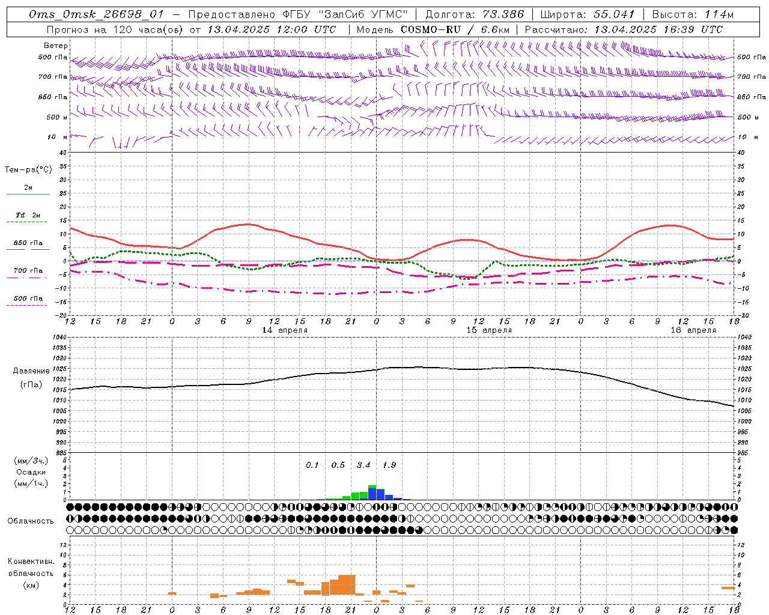
Task: Click the 14 апреля date label
Action: (x=285, y=330)
